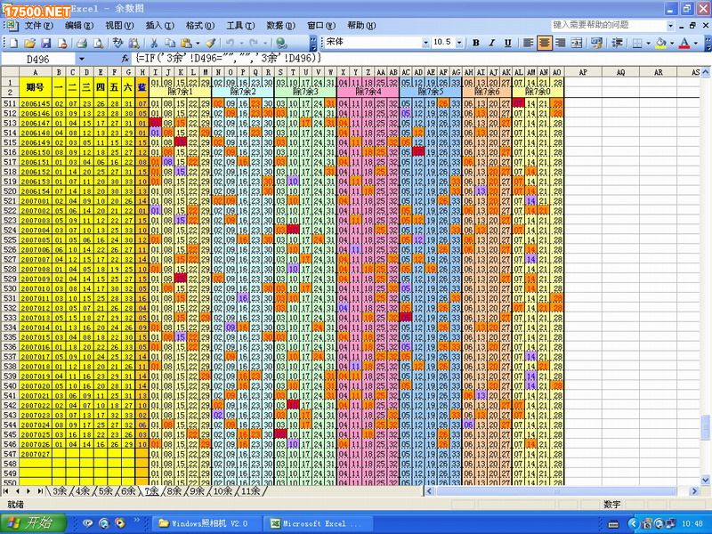
Task: Click the vertical scrollbar down arrow
Action: (x=706, y=480)
